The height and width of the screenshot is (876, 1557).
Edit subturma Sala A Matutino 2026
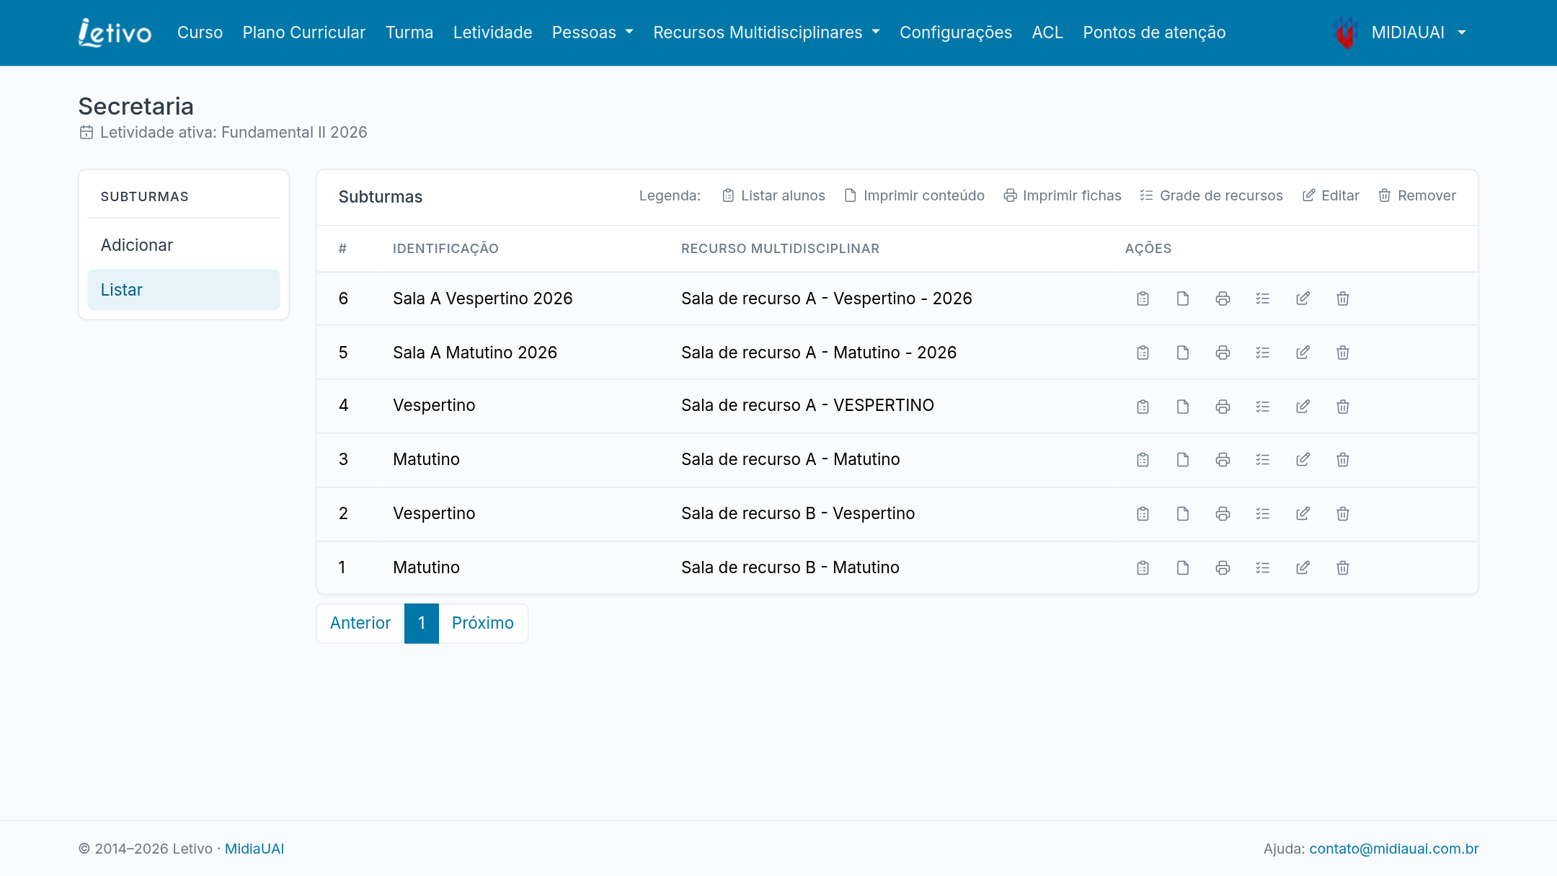tap(1303, 353)
